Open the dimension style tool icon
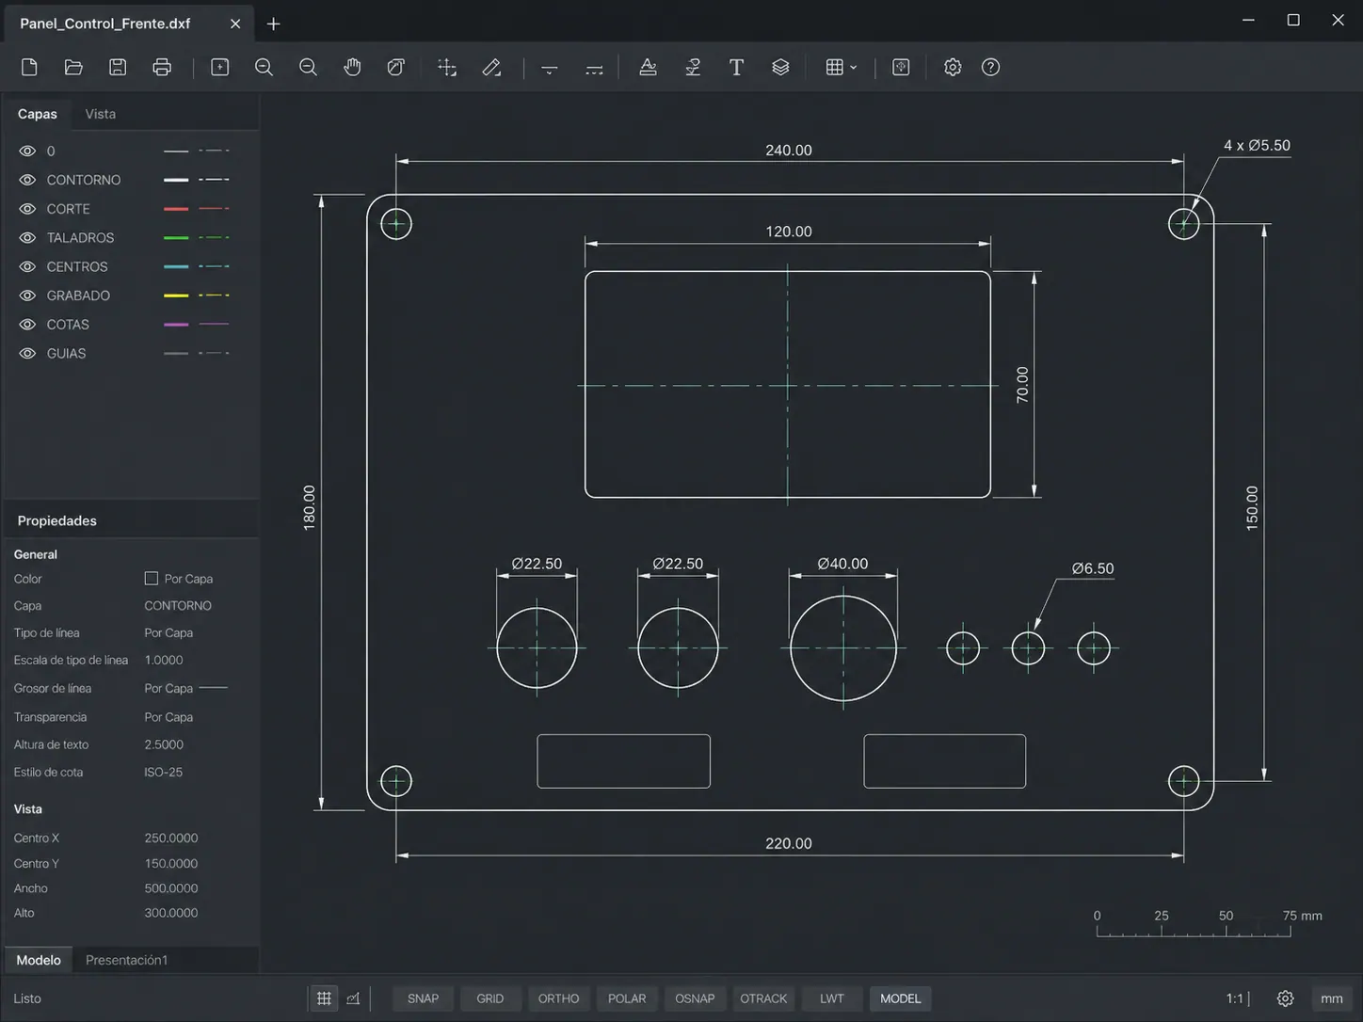 [693, 67]
